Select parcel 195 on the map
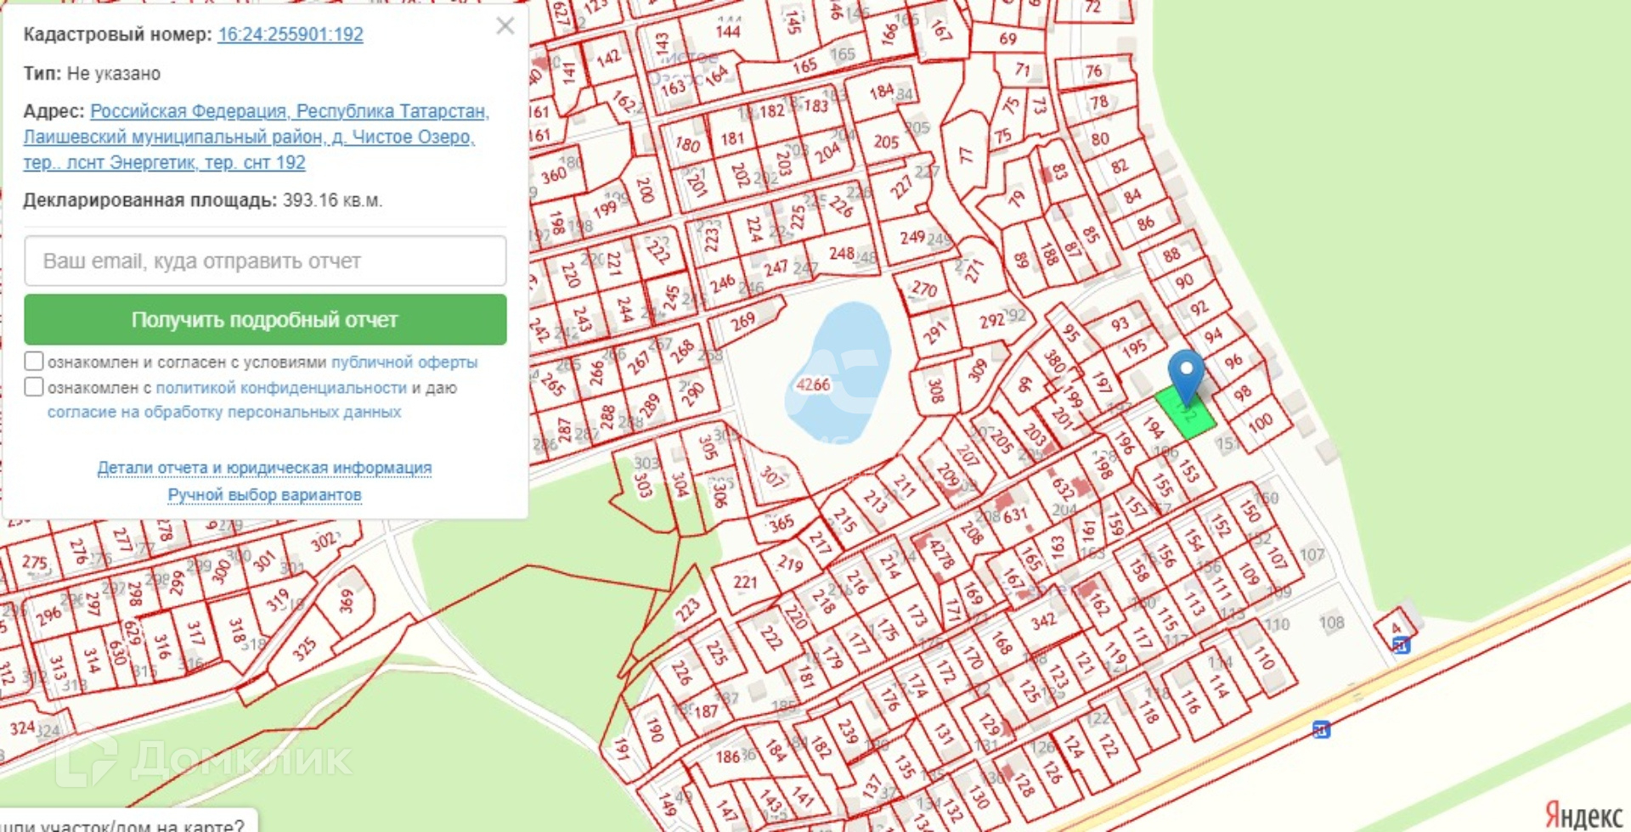1631x832 pixels. click(x=1134, y=349)
